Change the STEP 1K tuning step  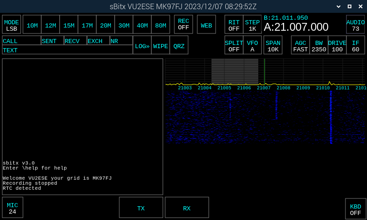tap(252, 25)
